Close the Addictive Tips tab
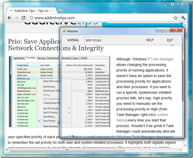The width and height of the screenshot is (193, 158). [x=53, y=10]
